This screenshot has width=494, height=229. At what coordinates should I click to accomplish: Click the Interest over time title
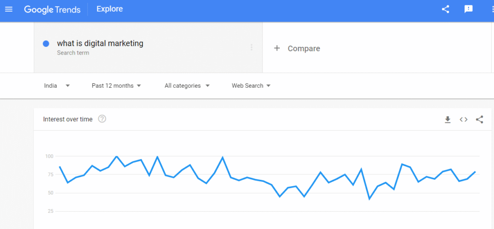(68, 119)
